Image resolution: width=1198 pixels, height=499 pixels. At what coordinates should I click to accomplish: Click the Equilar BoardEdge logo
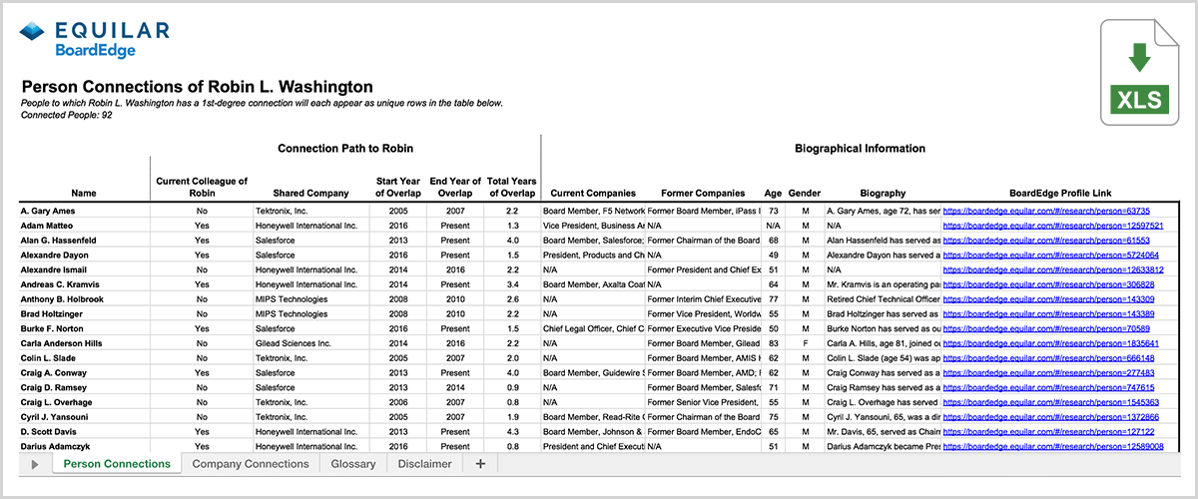[x=94, y=39]
